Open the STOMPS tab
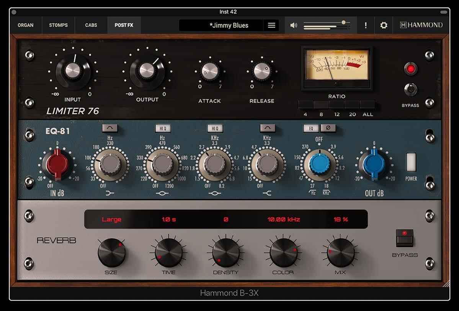The height and width of the screenshot is (311, 459). (x=58, y=25)
